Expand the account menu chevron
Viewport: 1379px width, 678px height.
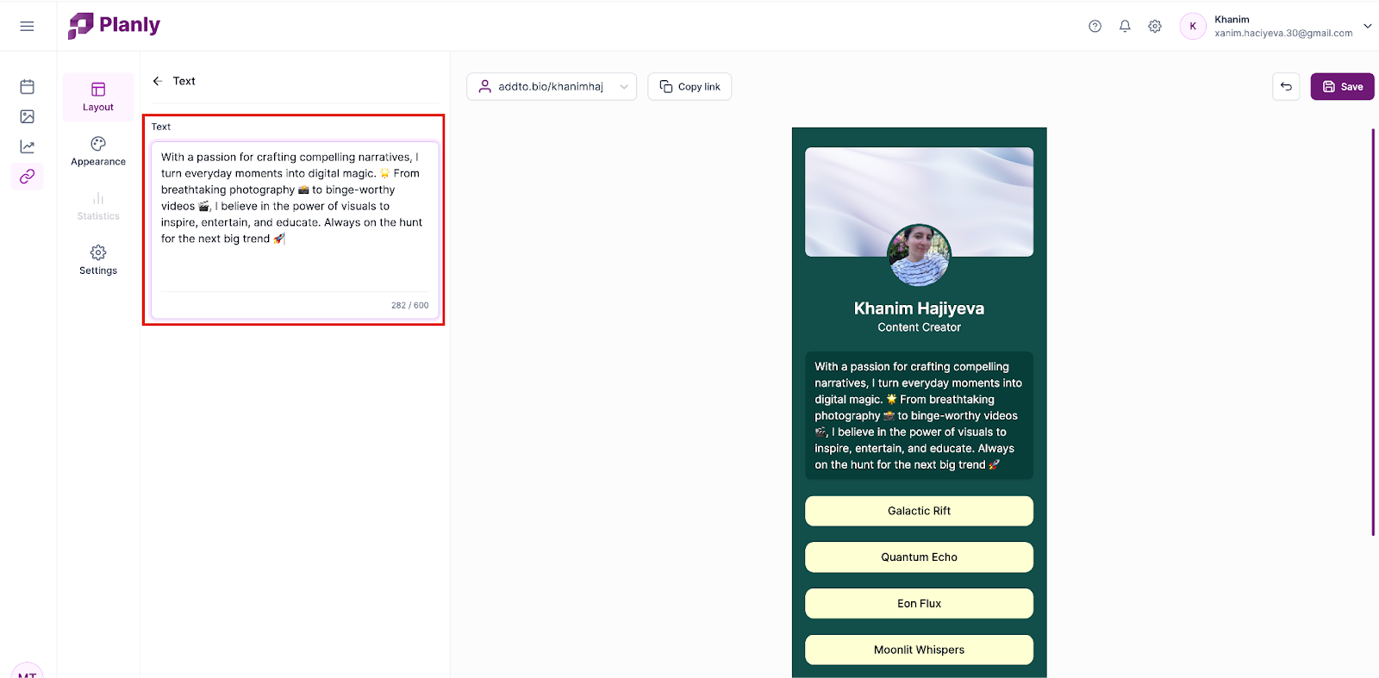coord(1367,26)
